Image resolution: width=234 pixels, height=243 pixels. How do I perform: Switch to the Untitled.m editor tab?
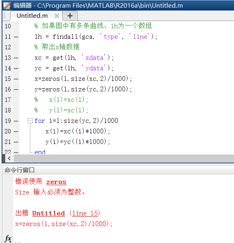32,16
